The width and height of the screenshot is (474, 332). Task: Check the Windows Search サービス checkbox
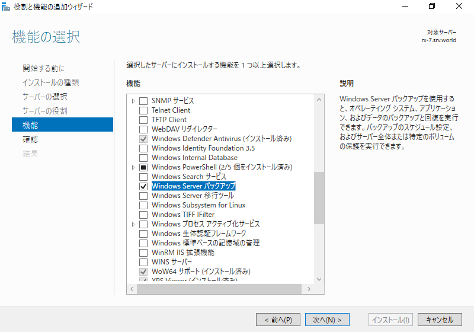(143, 177)
